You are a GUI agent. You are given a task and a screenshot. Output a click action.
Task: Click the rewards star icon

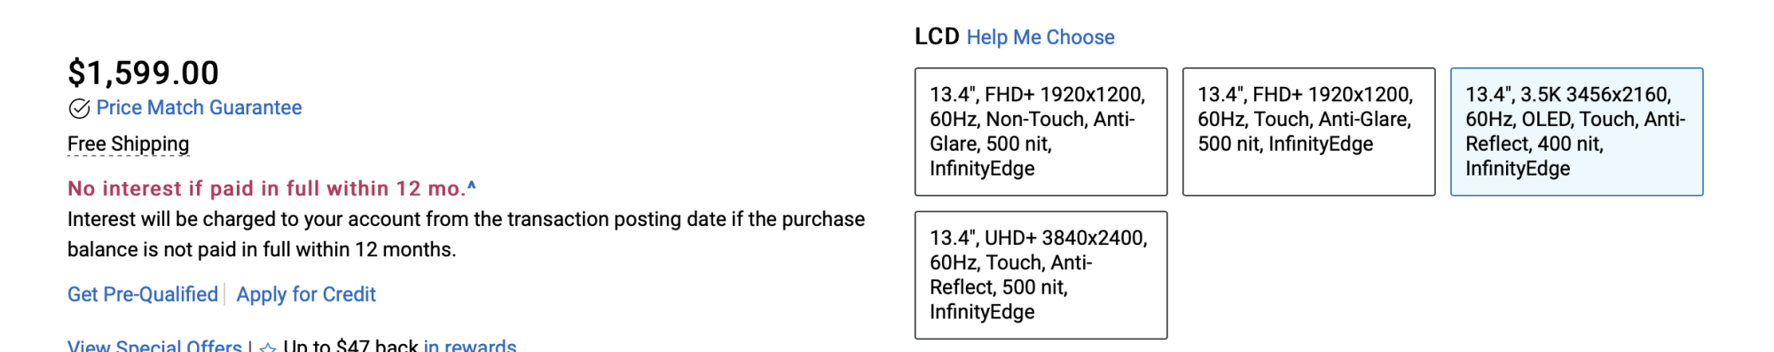click(268, 347)
